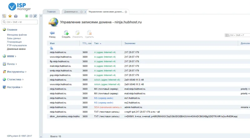Expand the Статистика section
This screenshot has width=250, height=138.
point(15,79)
